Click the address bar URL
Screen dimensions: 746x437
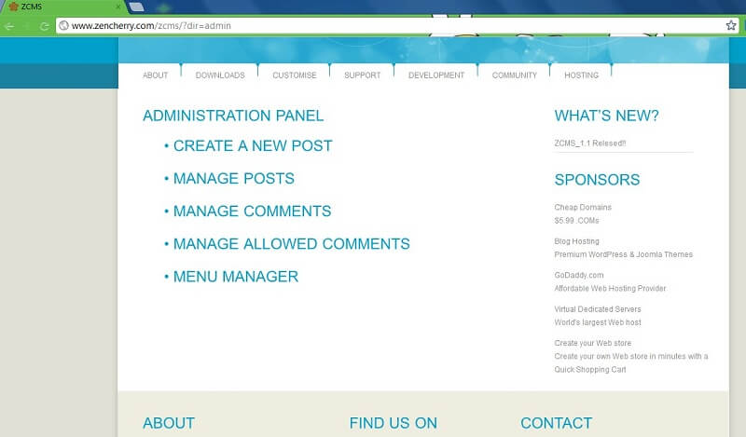pos(151,26)
